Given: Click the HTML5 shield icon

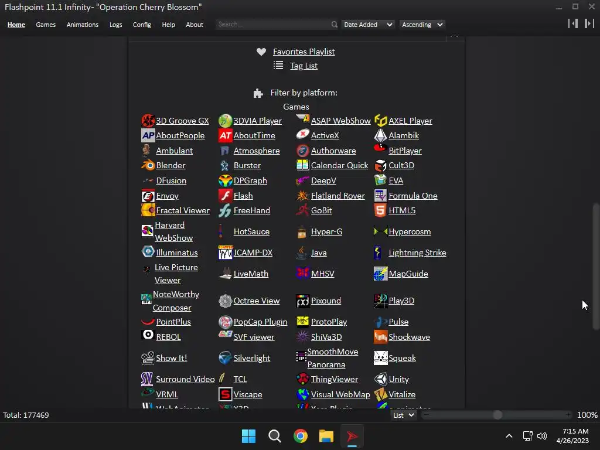Looking at the screenshot, I should pyautogui.click(x=380, y=210).
